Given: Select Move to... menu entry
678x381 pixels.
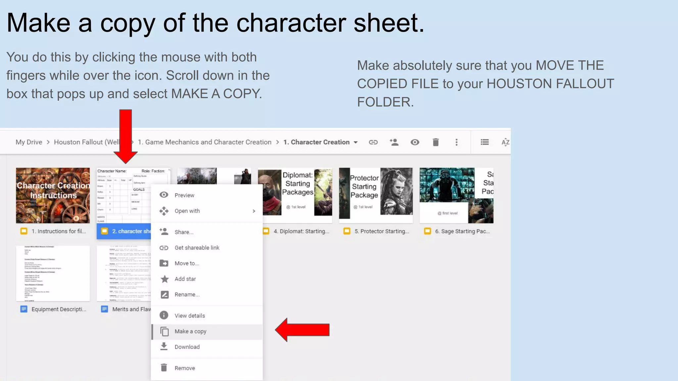Looking at the screenshot, I should pyautogui.click(x=207, y=263).
